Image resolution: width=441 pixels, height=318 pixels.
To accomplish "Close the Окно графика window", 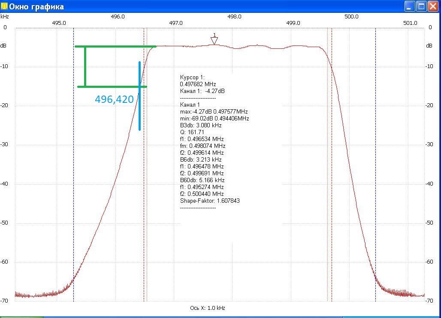I will (x=433, y=6).
